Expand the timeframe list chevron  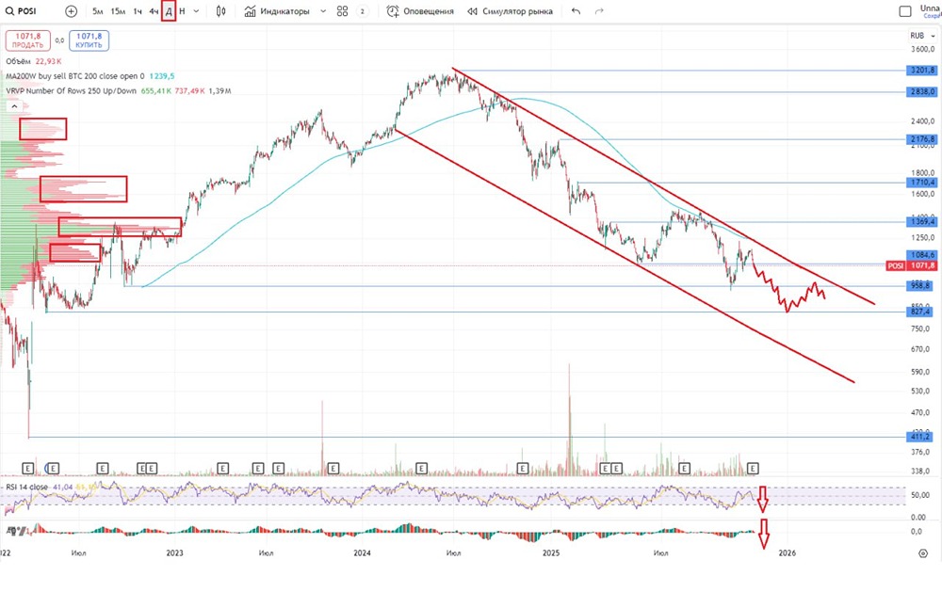click(x=196, y=10)
